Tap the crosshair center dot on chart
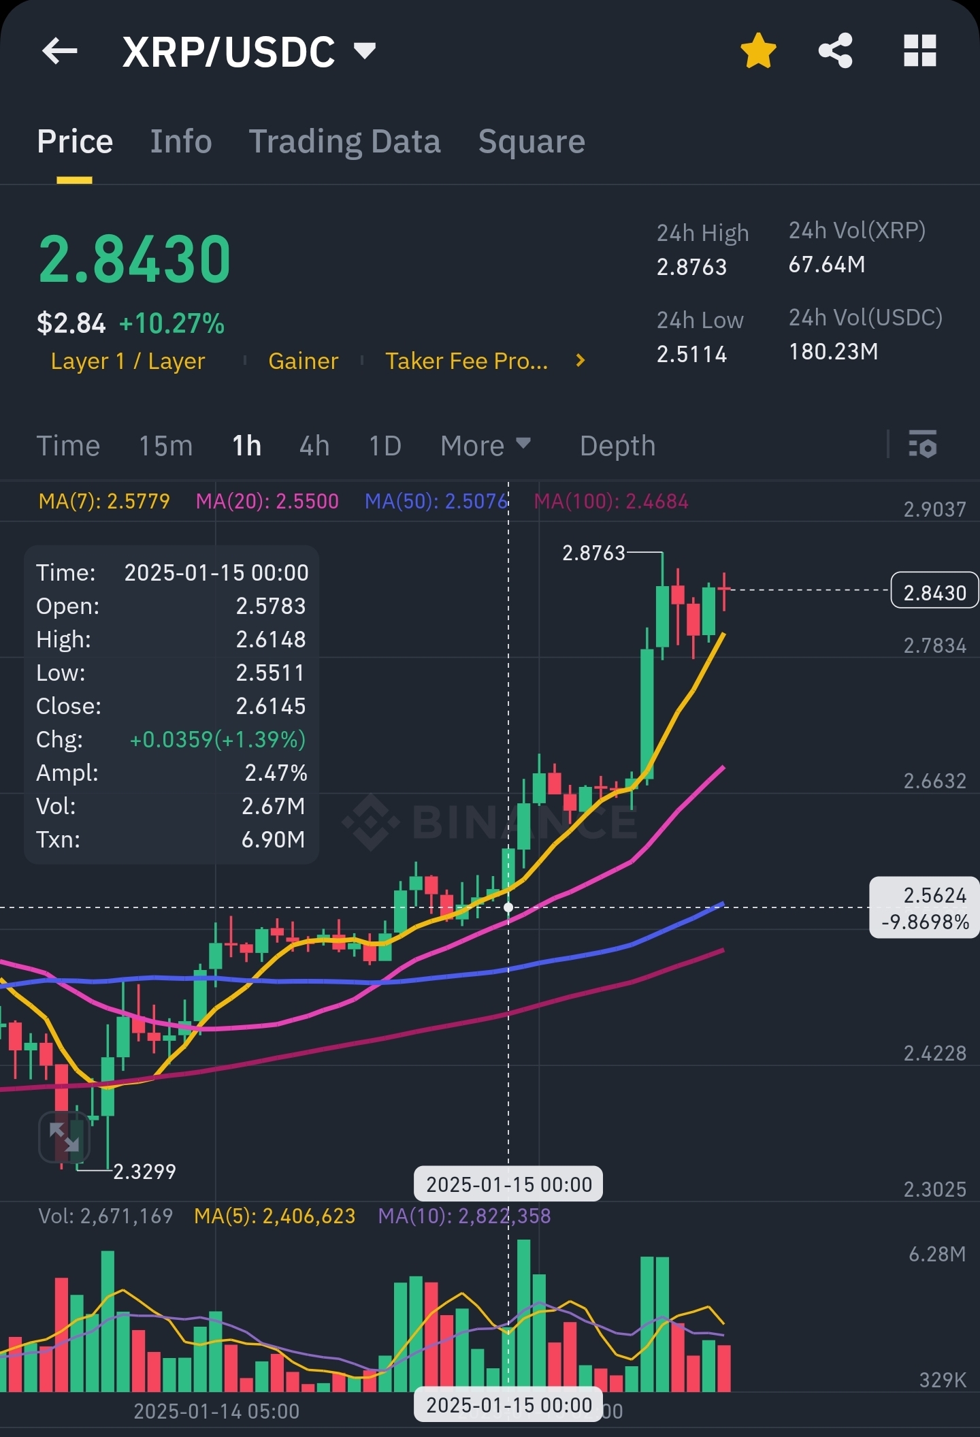 [508, 907]
